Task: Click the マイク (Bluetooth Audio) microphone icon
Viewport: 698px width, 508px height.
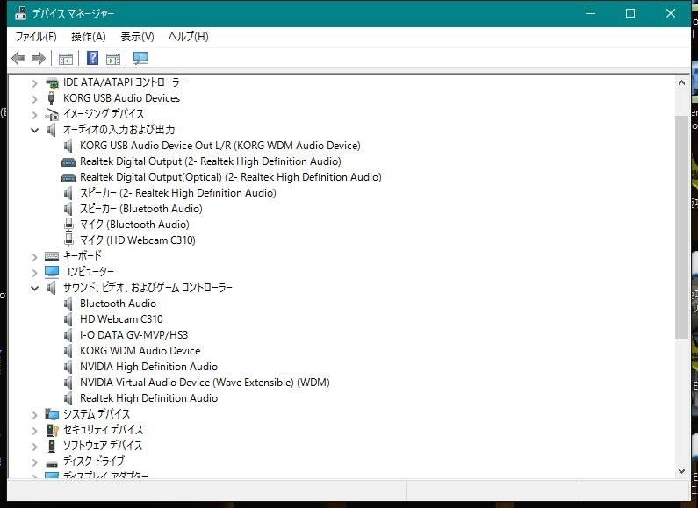Action: pos(68,225)
